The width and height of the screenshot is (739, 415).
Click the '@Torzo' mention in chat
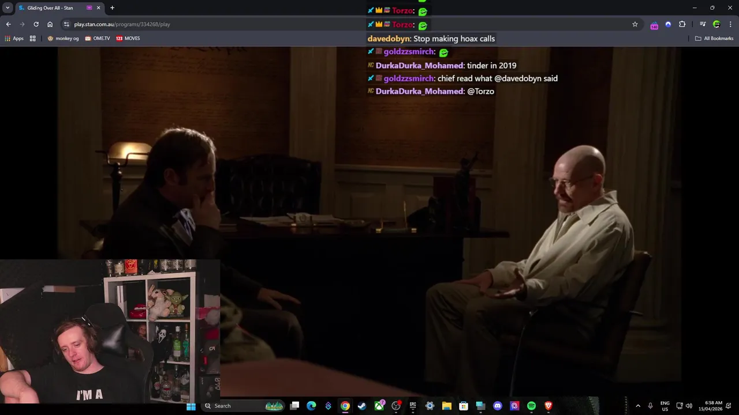click(x=480, y=91)
